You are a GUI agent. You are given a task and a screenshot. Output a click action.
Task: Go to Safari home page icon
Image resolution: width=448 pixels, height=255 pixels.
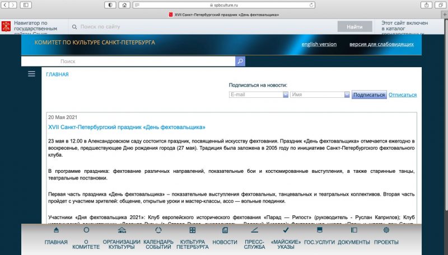tap(124, 5)
